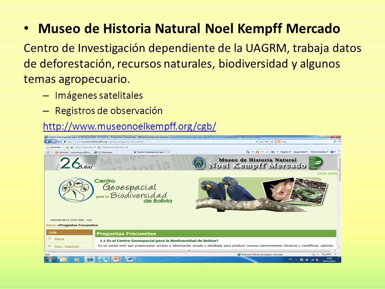Click the quick tabs grid icon
This screenshot has width=385, height=289.
point(48,153)
